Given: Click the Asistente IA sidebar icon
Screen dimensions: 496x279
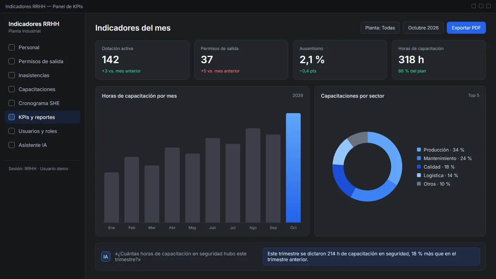Looking at the screenshot, I should (x=12, y=145).
